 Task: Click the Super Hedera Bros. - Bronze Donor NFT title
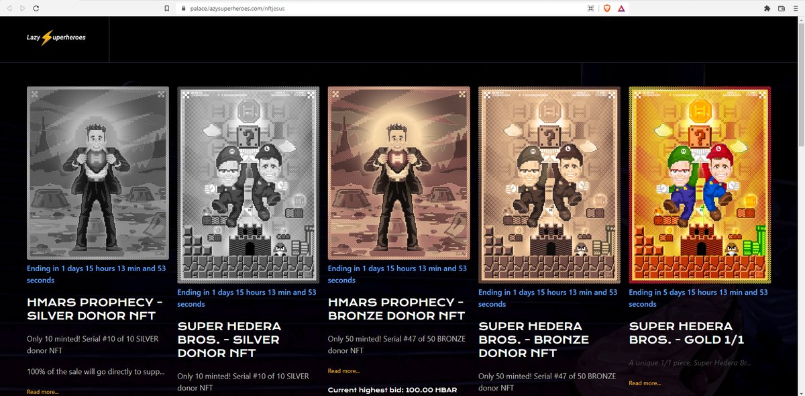pos(533,339)
